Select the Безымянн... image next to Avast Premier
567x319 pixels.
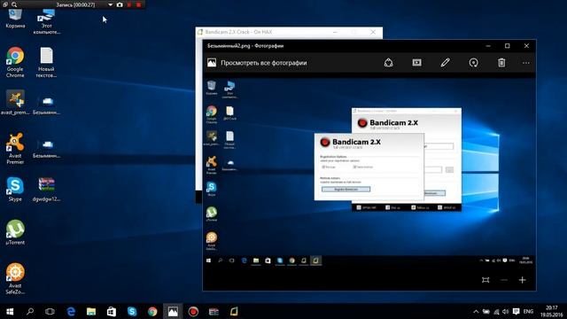click(x=46, y=148)
